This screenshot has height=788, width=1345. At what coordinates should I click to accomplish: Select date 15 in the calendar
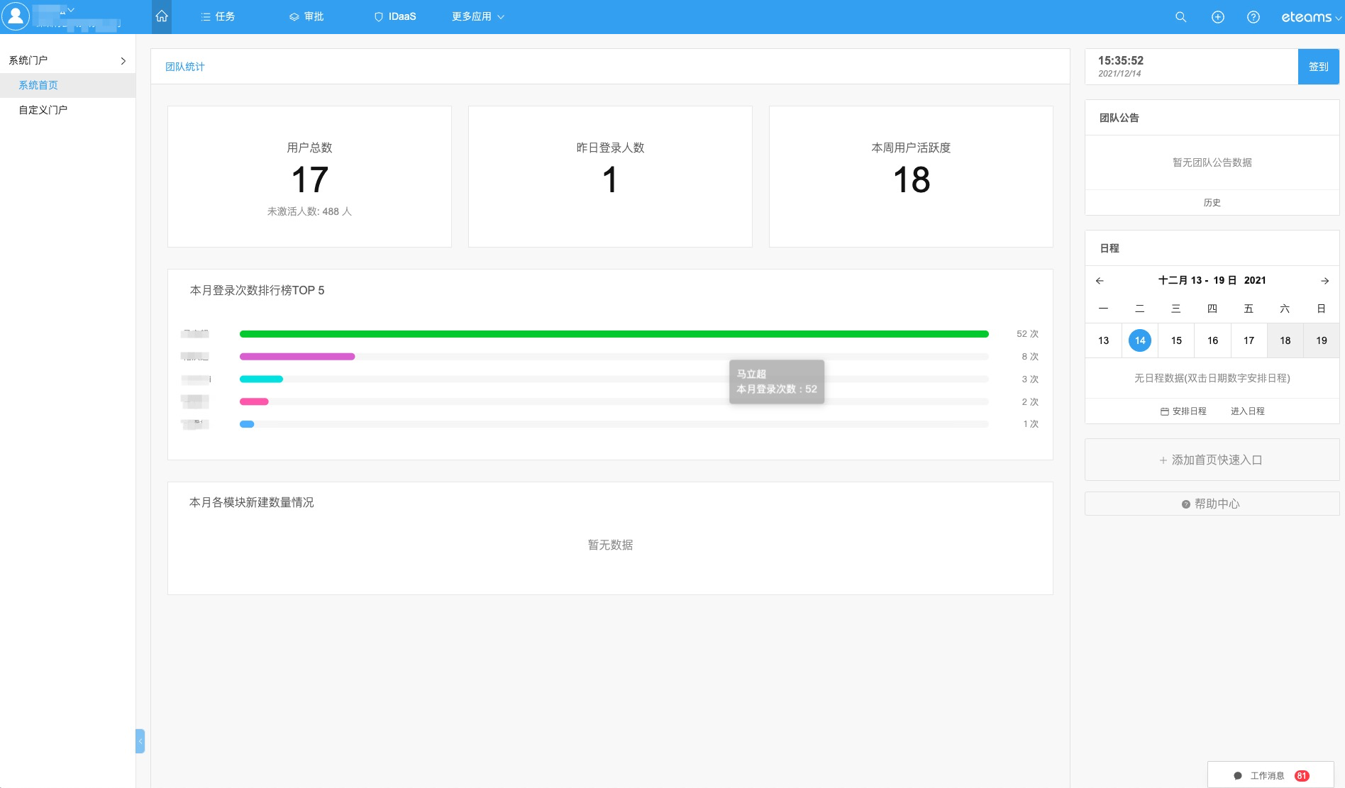pos(1176,340)
